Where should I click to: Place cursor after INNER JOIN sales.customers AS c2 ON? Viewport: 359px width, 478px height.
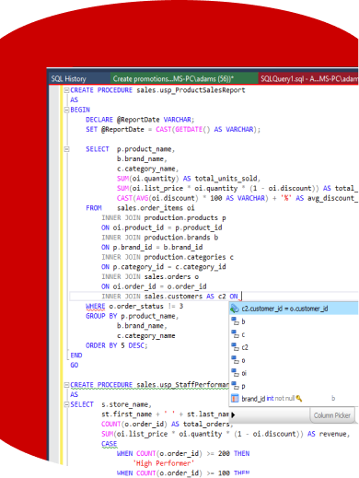tap(241, 297)
